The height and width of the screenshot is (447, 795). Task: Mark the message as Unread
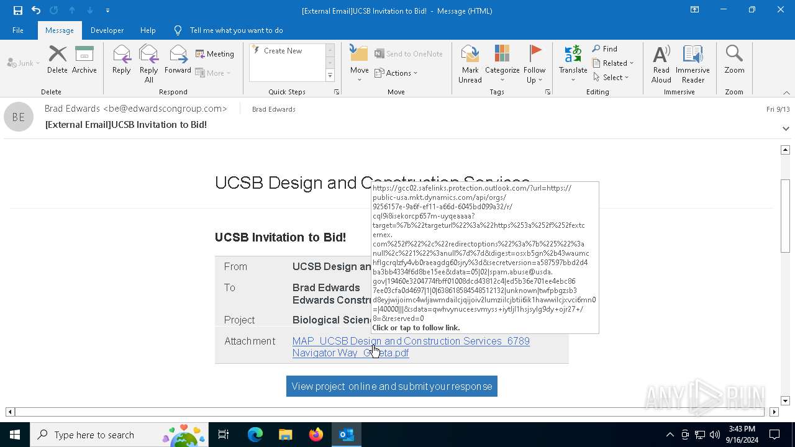[470, 64]
